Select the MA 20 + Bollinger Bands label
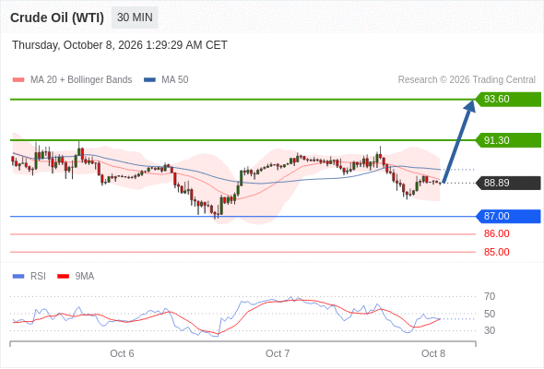This screenshot has width=544, height=369. [x=81, y=80]
